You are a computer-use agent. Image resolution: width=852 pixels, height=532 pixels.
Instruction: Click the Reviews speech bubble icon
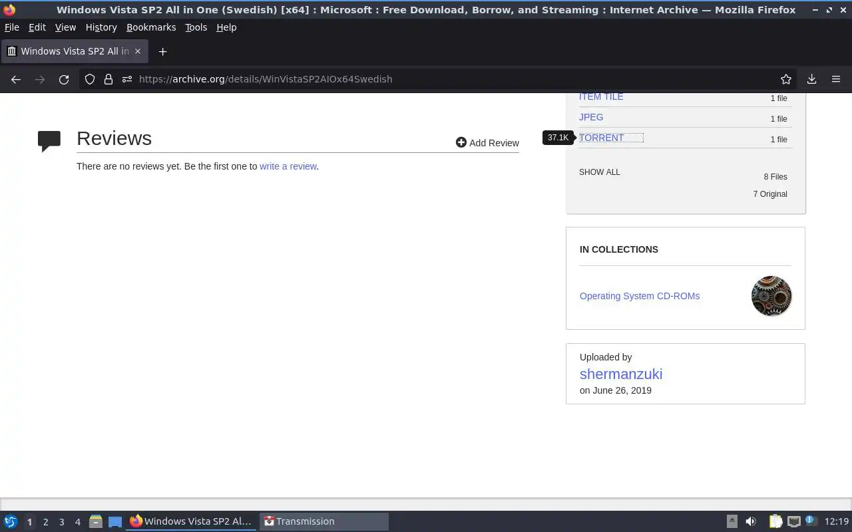[49, 141]
